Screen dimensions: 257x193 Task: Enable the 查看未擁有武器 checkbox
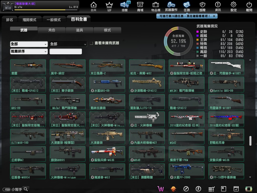(x=92, y=43)
